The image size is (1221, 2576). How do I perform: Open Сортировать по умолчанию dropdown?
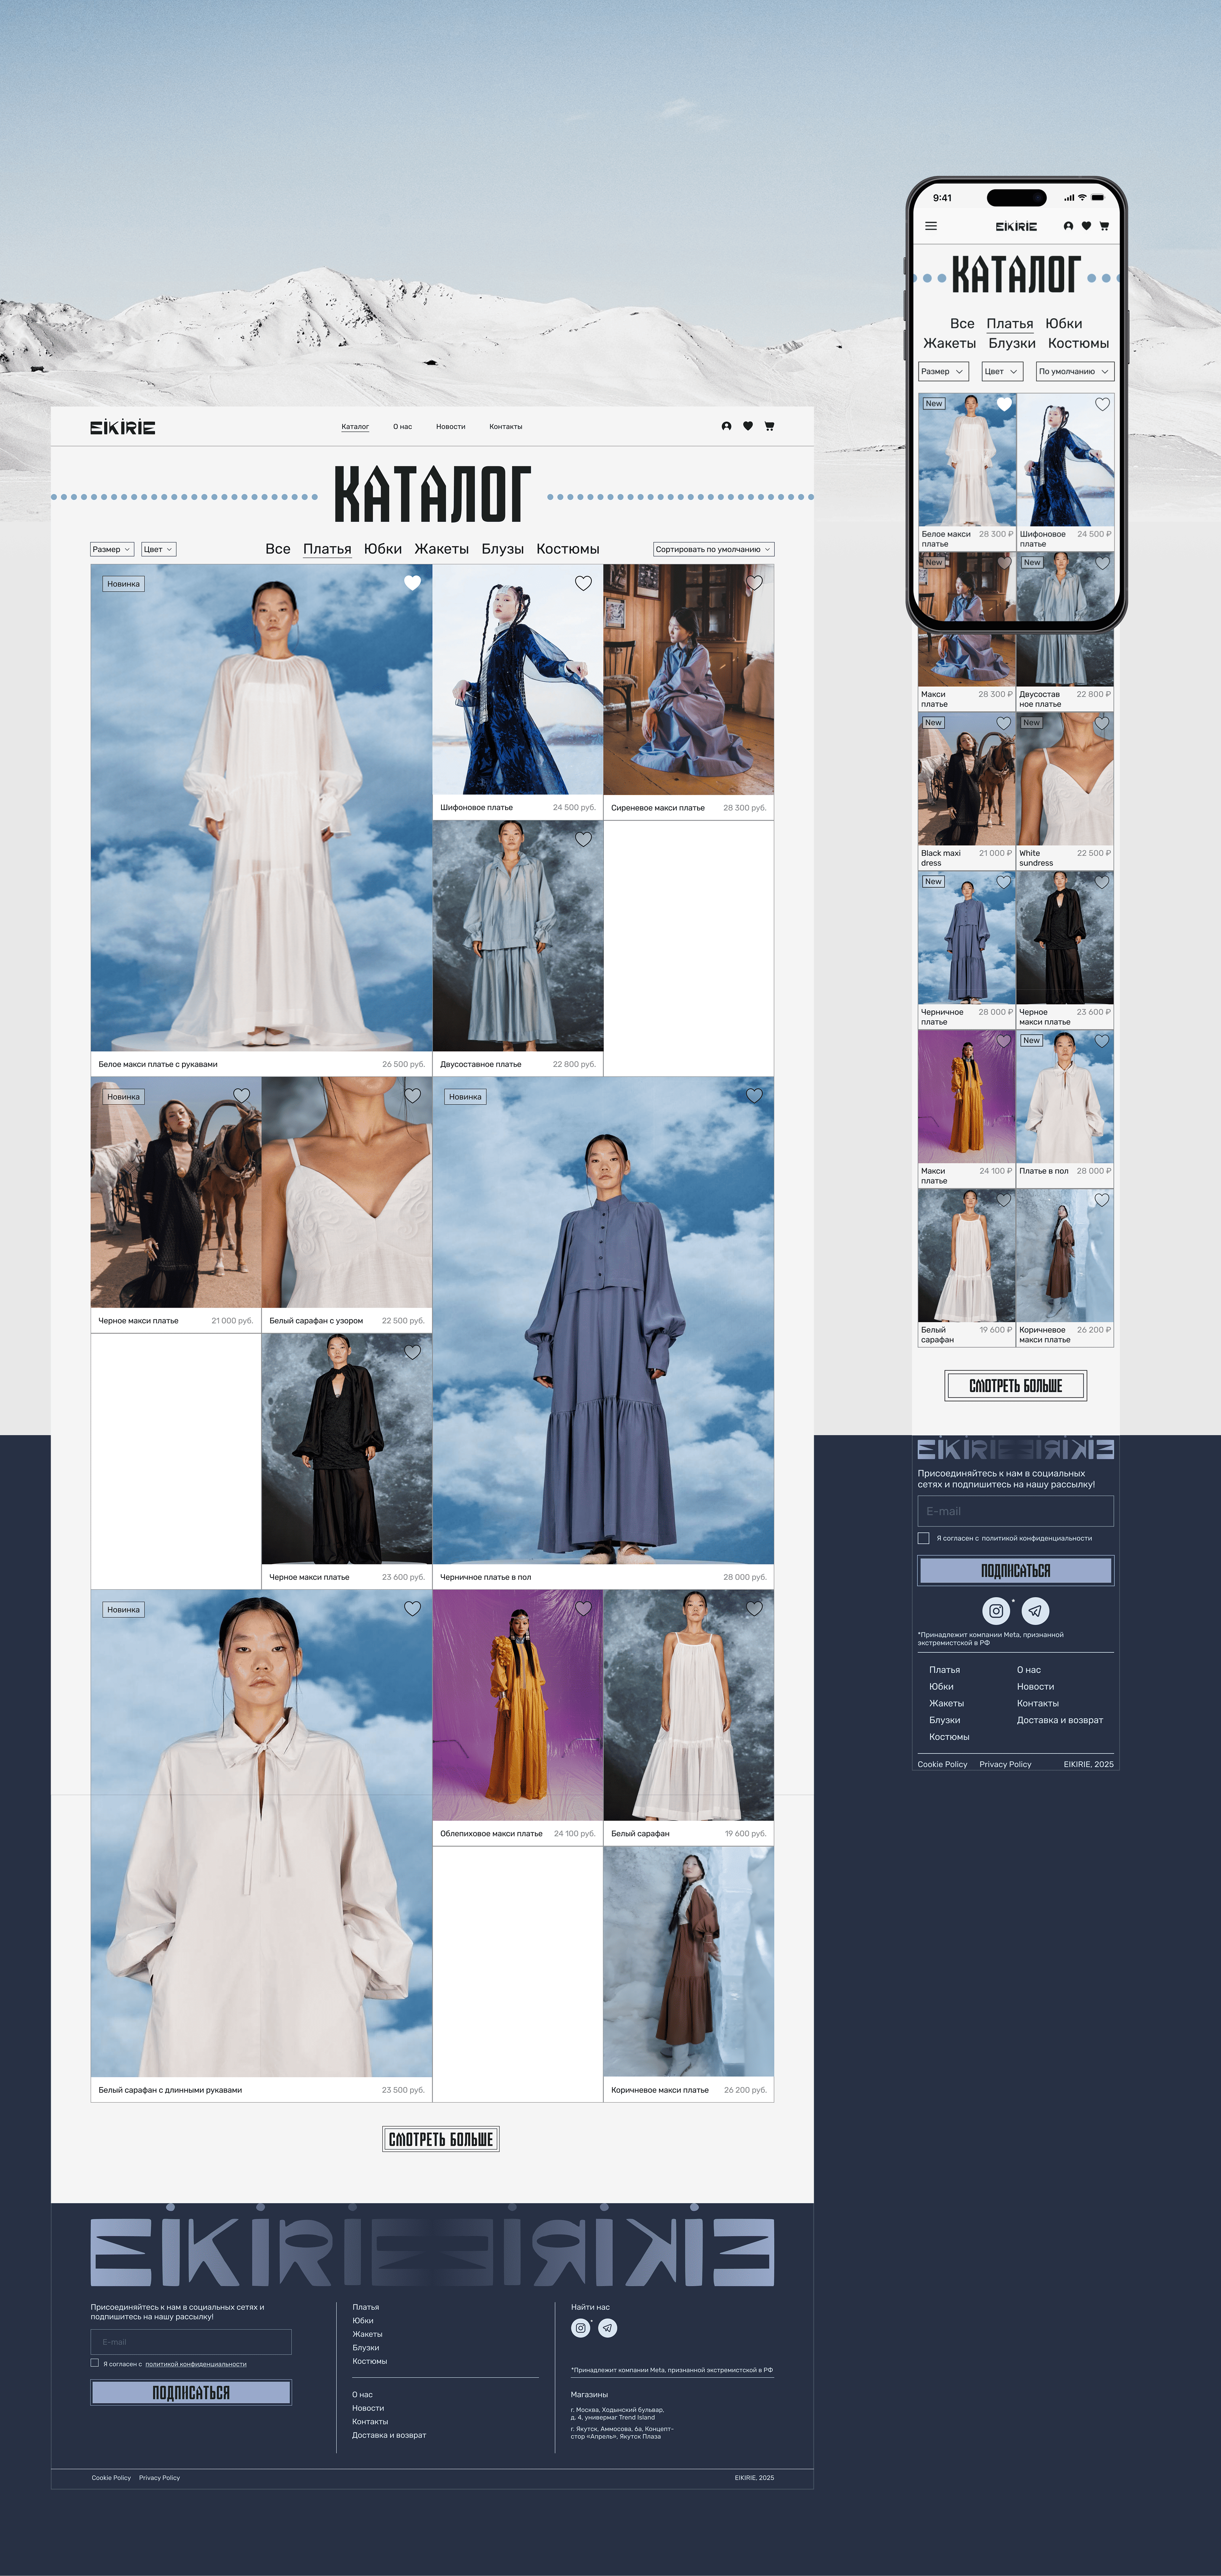[713, 549]
